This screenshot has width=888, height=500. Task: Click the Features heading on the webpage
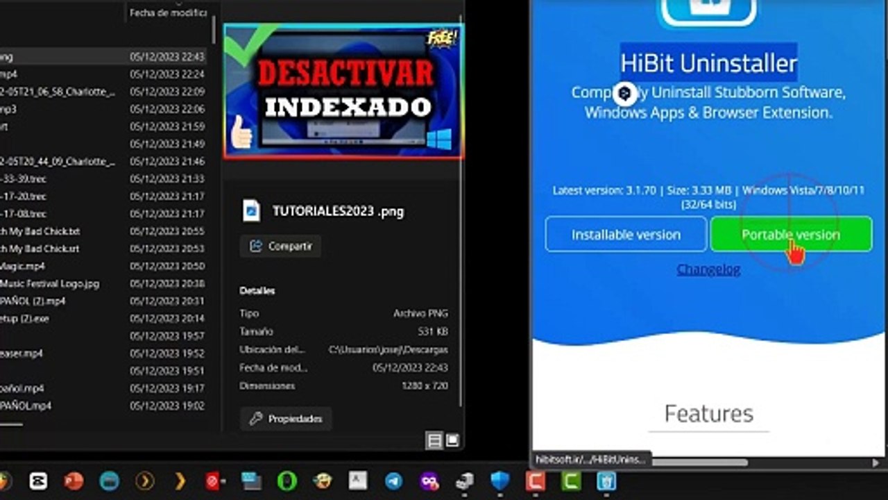(708, 414)
